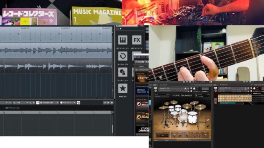This screenshot has height=148, width=264.
Task: Click the bass instrument gear icon in Kontakt
Action: click(x=217, y=88)
